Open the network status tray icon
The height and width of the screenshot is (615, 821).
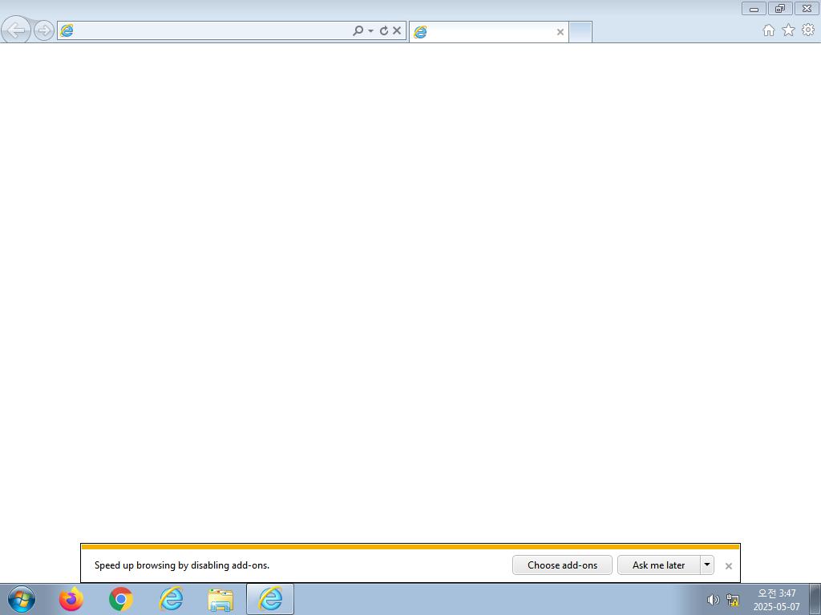[x=733, y=600]
